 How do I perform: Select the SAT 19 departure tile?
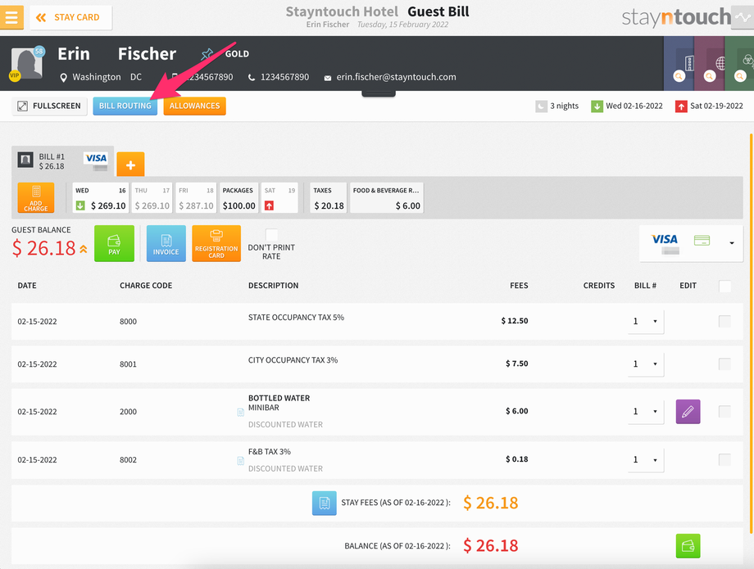(279, 197)
